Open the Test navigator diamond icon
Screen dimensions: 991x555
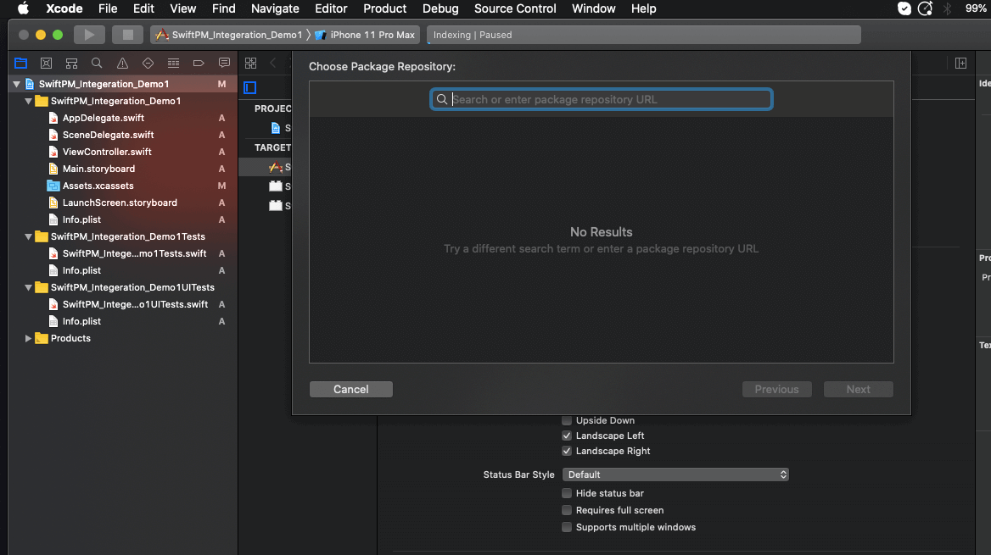tap(148, 64)
